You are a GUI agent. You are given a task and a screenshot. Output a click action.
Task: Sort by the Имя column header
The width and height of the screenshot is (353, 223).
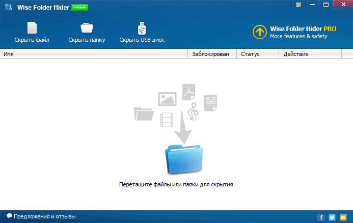tap(94, 54)
